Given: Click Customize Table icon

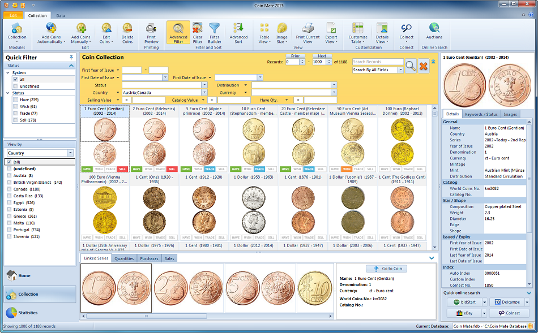Looking at the screenshot, I should tap(358, 28).
